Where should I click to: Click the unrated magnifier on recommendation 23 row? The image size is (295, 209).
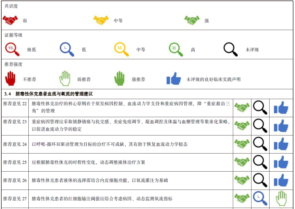pos(260,126)
